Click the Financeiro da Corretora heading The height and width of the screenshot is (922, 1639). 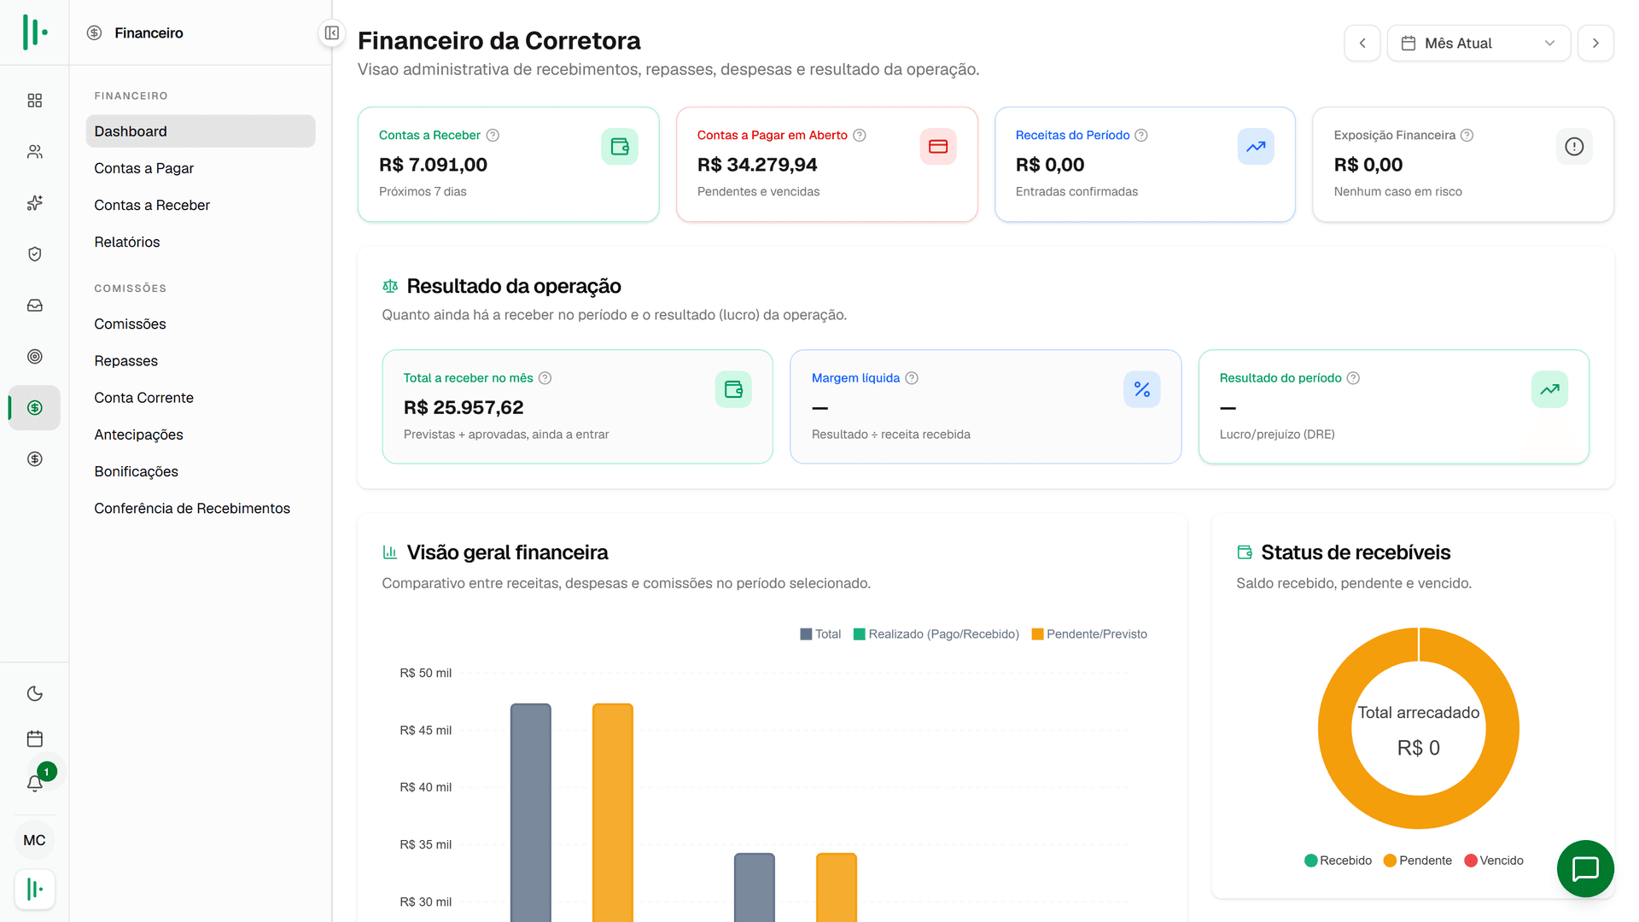499,40
